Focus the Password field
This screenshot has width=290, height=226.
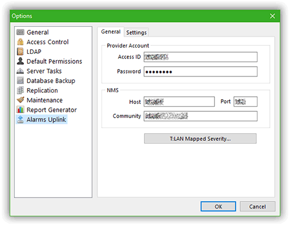[201, 72]
